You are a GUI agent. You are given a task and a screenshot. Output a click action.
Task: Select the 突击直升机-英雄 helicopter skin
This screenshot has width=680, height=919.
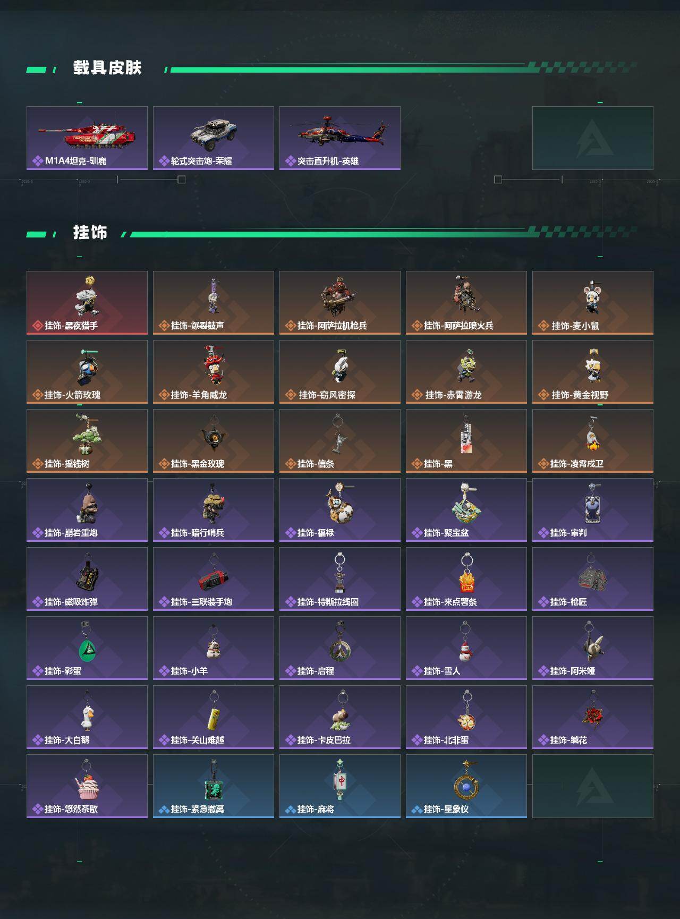340,138
